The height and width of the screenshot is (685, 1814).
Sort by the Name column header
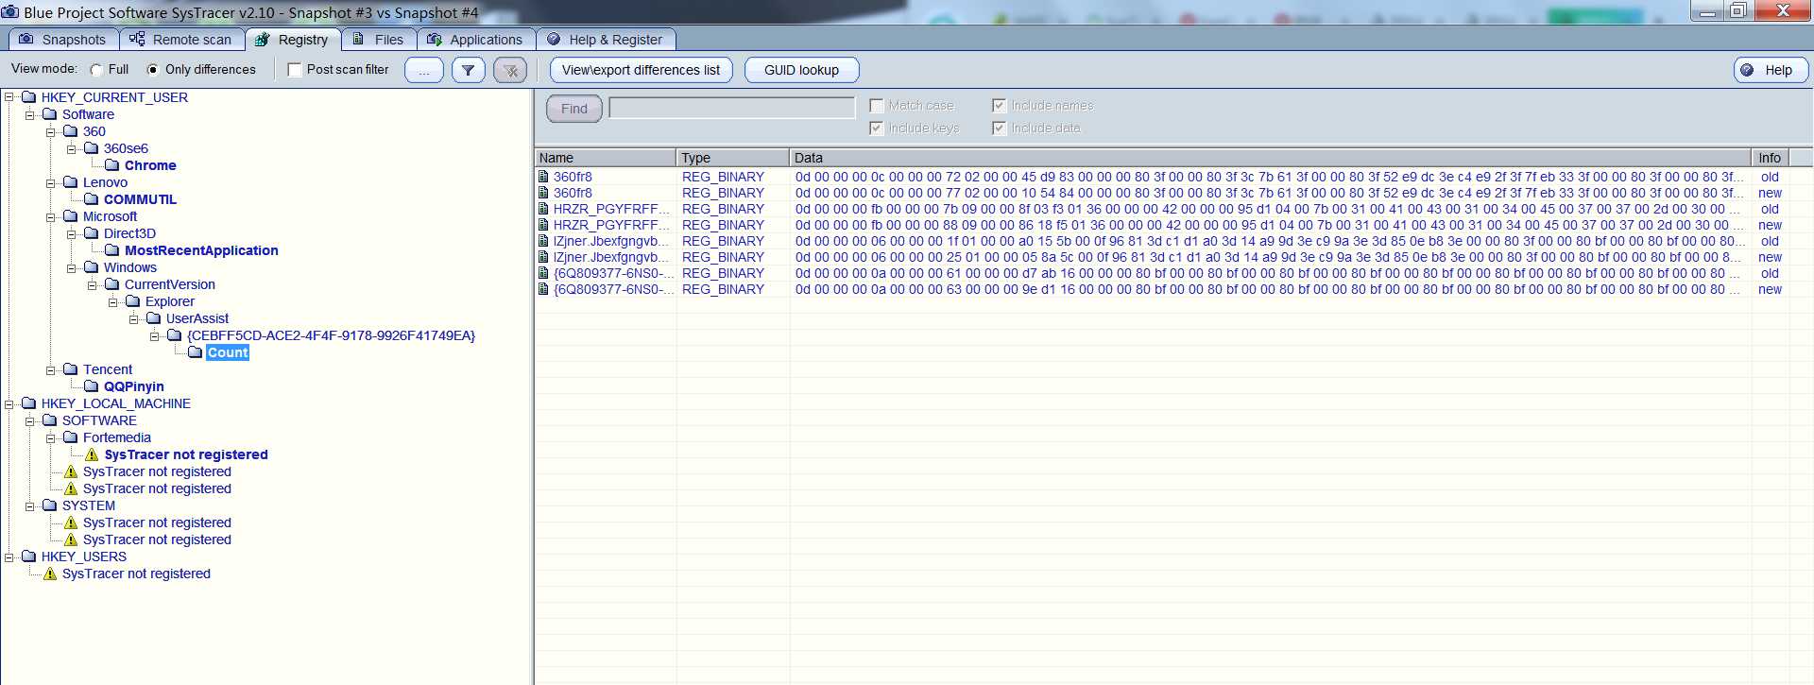click(606, 158)
